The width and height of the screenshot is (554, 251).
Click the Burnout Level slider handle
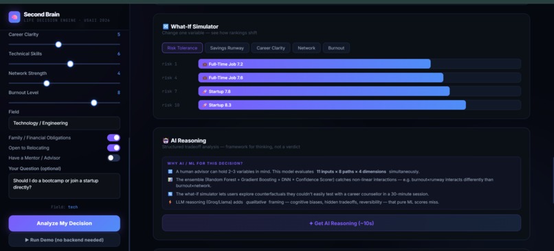93,103
